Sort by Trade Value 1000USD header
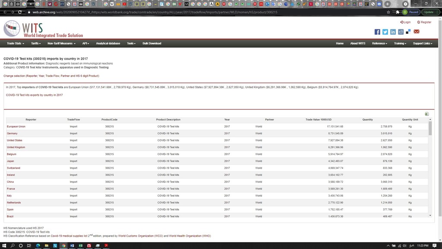The height and width of the screenshot is (249, 442). pyautogui.click(x=319, y=120)
